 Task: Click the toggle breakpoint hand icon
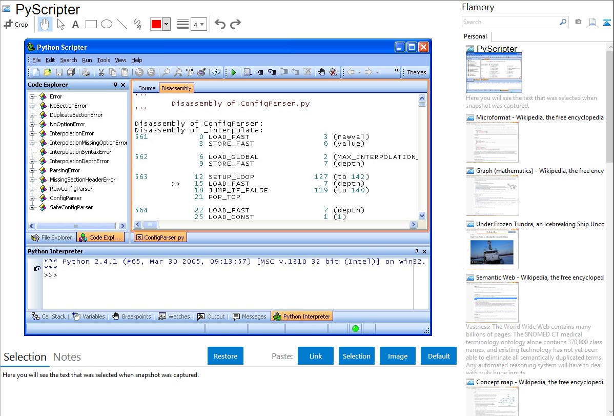[321, 72]
